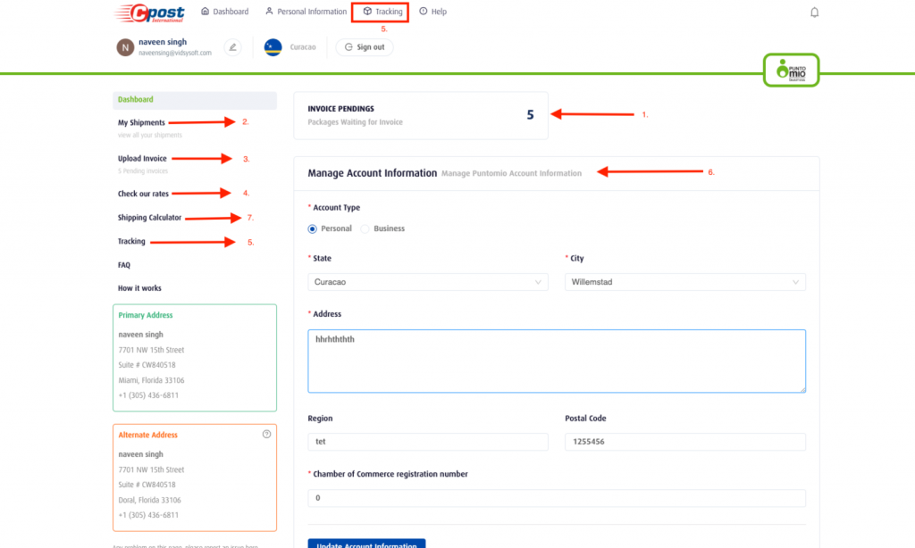Expand the City dropdown showing Willemstad
Viewport: 915px width, 548px height.
click(x=685, y=282)
